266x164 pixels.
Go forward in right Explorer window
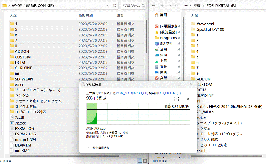(x=162, y=5)
